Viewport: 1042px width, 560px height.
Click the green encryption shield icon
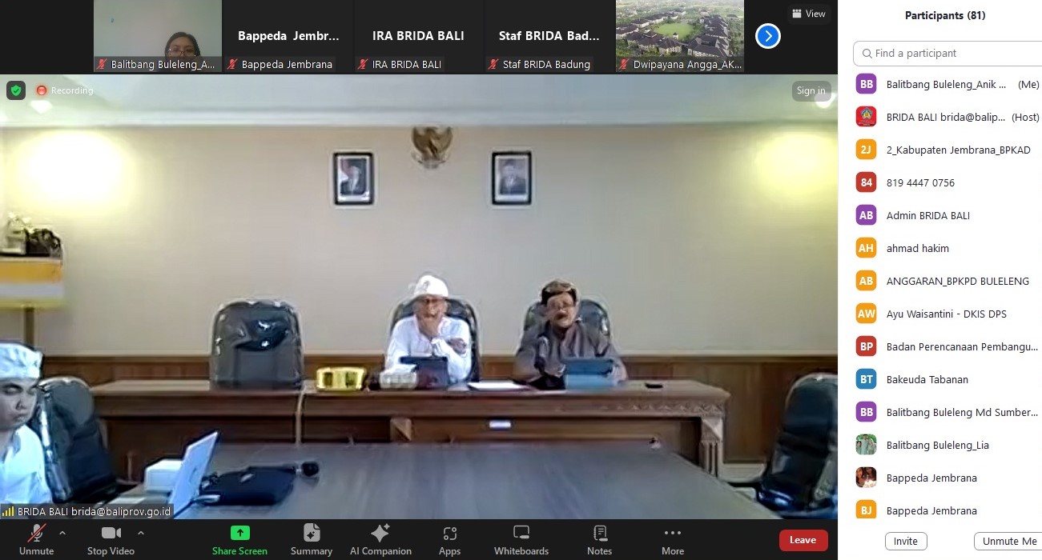(x=16, y=90)
